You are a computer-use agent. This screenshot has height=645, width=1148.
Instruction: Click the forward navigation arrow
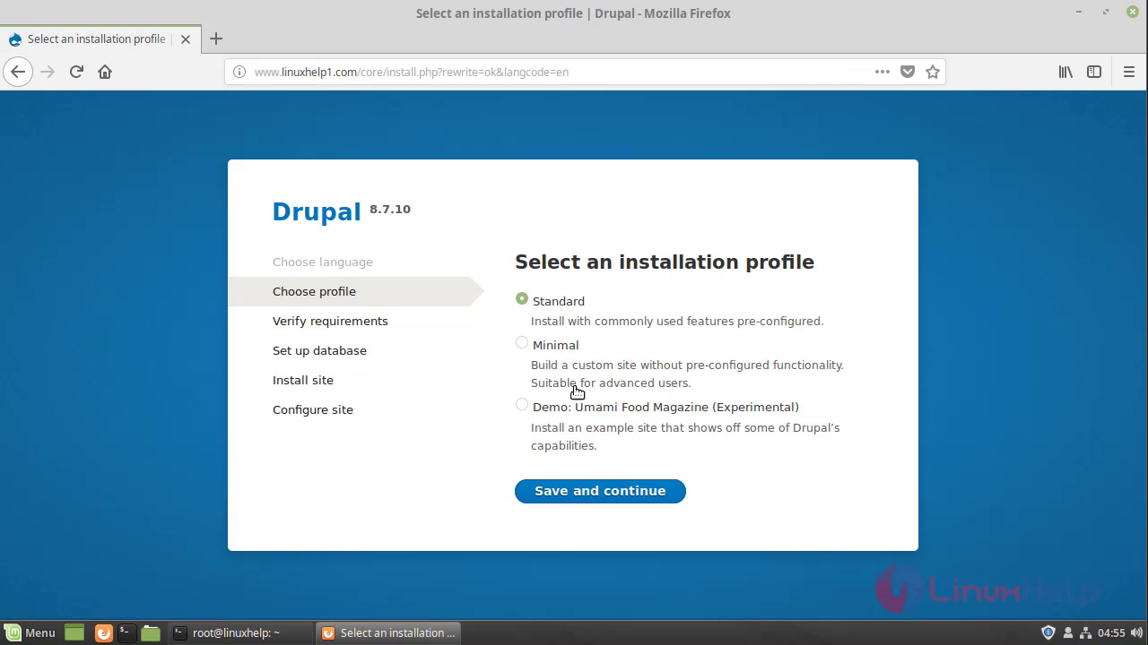[x=48, y=72]
